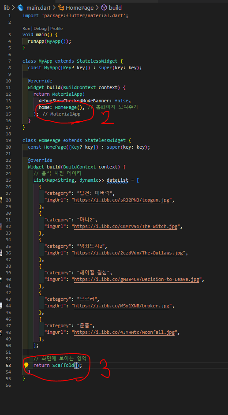This screenshot has width=228, height=415.
Task: Click the Dart file icon in breadcrumbs
Action: pyautogui.click(x=20, y=7)
